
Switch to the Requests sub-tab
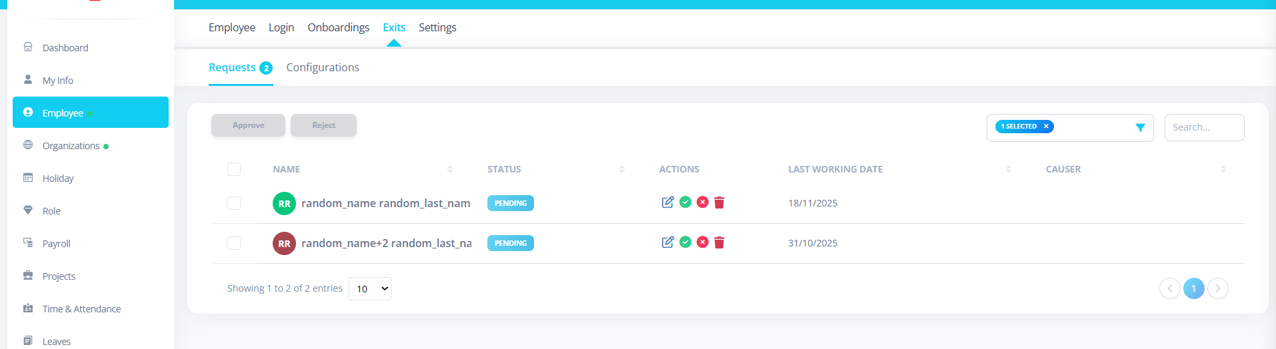241,67
